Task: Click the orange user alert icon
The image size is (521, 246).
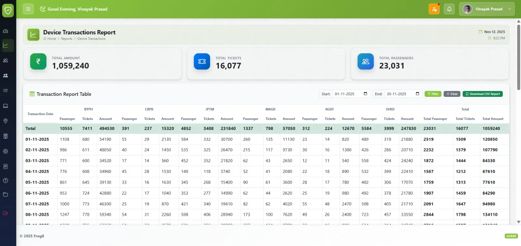Action: (x=434, y=9)
